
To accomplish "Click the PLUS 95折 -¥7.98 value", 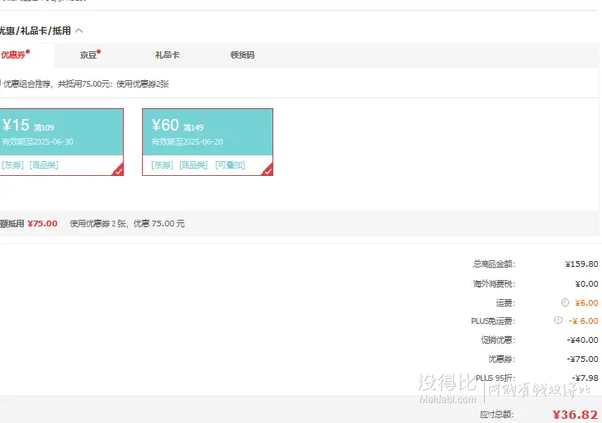I will (x=585, y=378).
